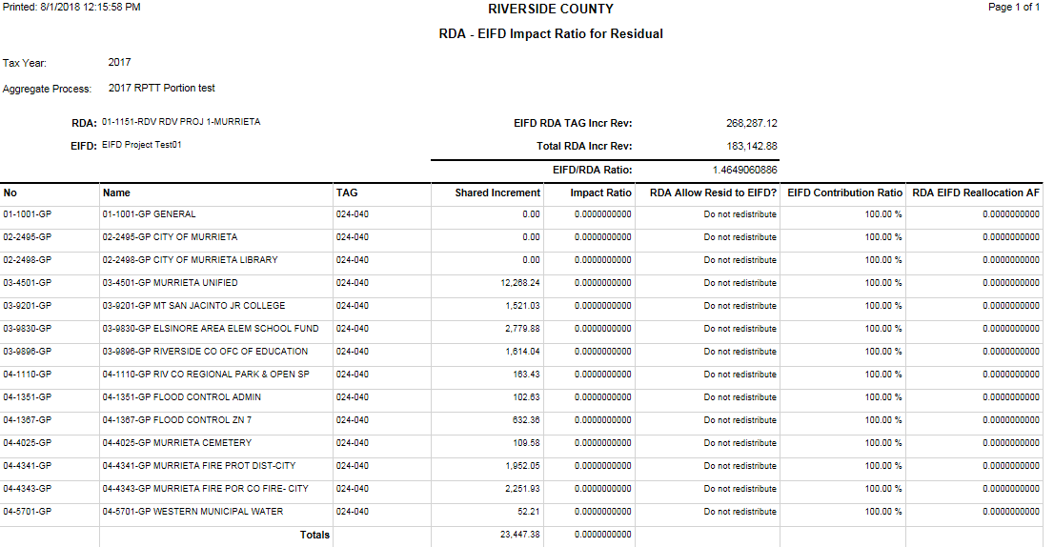Viewport: 1054px width, 547px height.
Task: Click the 04-4025-GP MURRIETA CEMETERY name cell
Action: click(176, 443)
